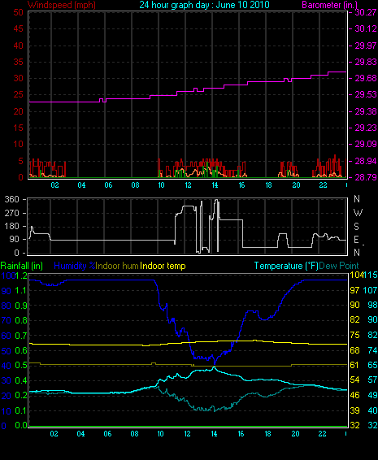The image size is (378, 460).
Task: Click the Indoor temp legend label
Action: (x=163, y=266)
